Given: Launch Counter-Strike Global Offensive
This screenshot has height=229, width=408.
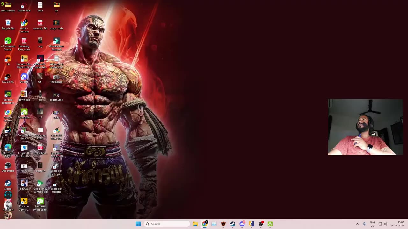Looking at the screenshot, I should point(24,62).
